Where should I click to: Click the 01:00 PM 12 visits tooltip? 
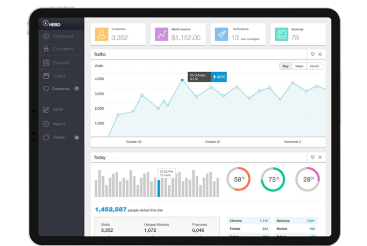[x=166, y=173]
